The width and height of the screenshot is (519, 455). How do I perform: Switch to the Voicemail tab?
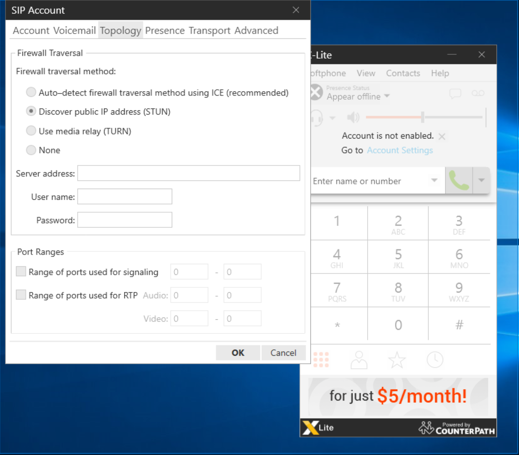click(x=74, y=31)
